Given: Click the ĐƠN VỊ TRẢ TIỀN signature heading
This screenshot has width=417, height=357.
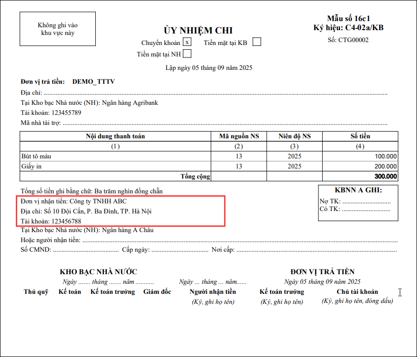Looking at the screenshot, I should coord(322,272).
